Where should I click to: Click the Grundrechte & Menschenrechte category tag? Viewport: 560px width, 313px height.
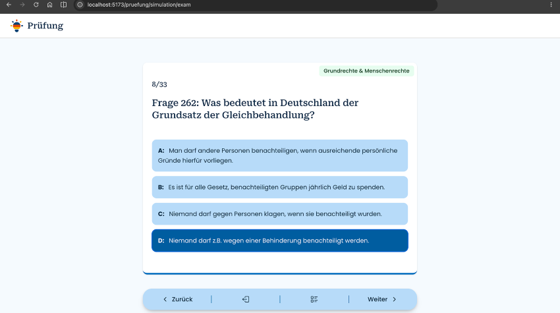tap(366, 71)
